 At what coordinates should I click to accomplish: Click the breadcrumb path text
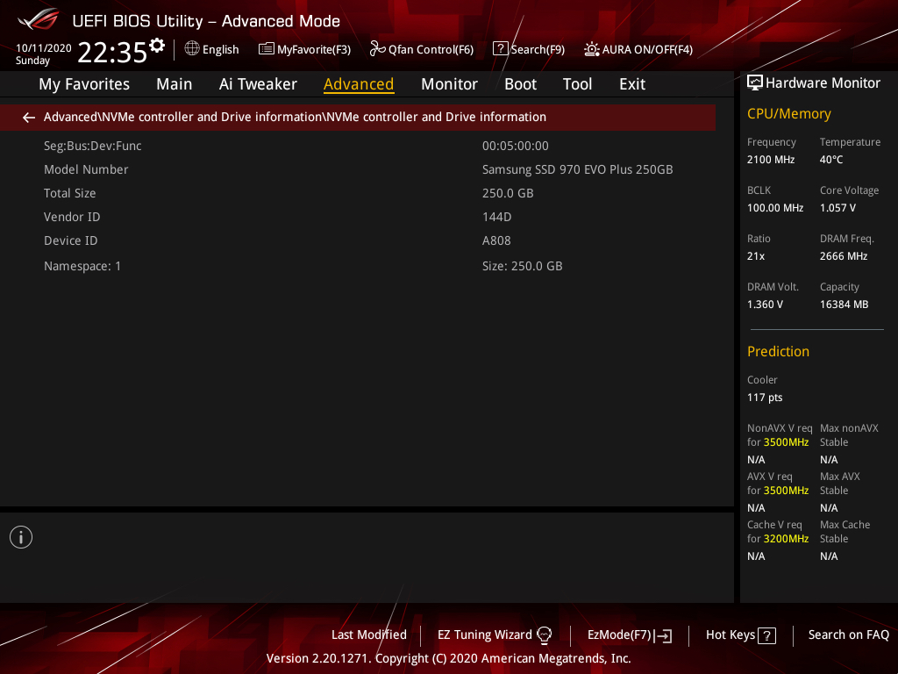[x=295, y=117]
